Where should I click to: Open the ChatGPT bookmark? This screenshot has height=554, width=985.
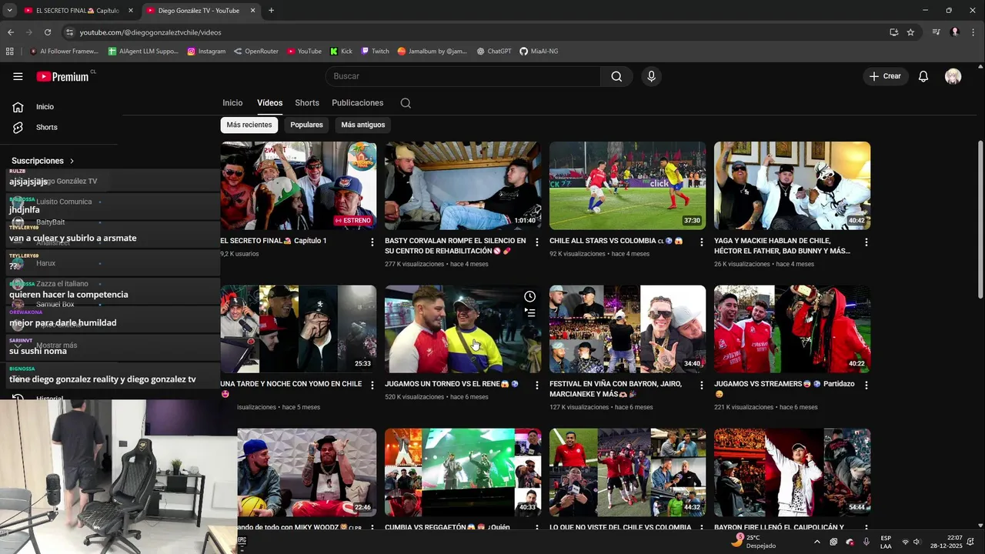point(493,51)
